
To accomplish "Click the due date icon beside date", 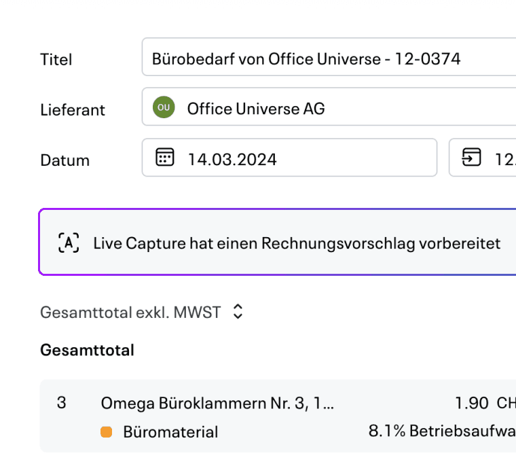I will 471,157.
